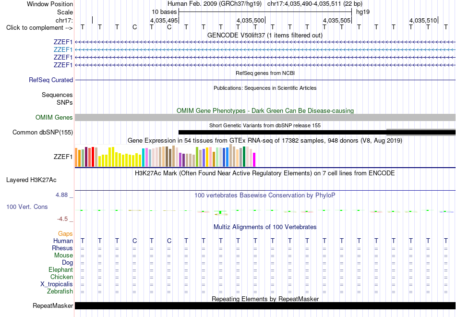Click the hg19 label beside the scale bar
This screenshot has width=456, height=317.
tap(363, 12)
